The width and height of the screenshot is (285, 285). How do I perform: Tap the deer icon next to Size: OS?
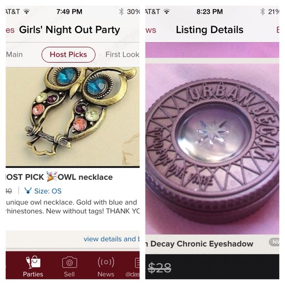pyautogui.click(x=28, y=191)
